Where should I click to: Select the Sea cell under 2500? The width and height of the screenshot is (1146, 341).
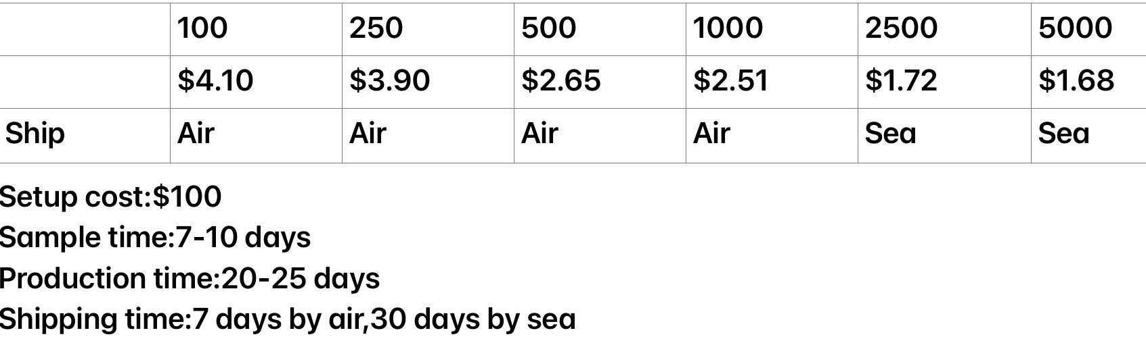point(944,135)
